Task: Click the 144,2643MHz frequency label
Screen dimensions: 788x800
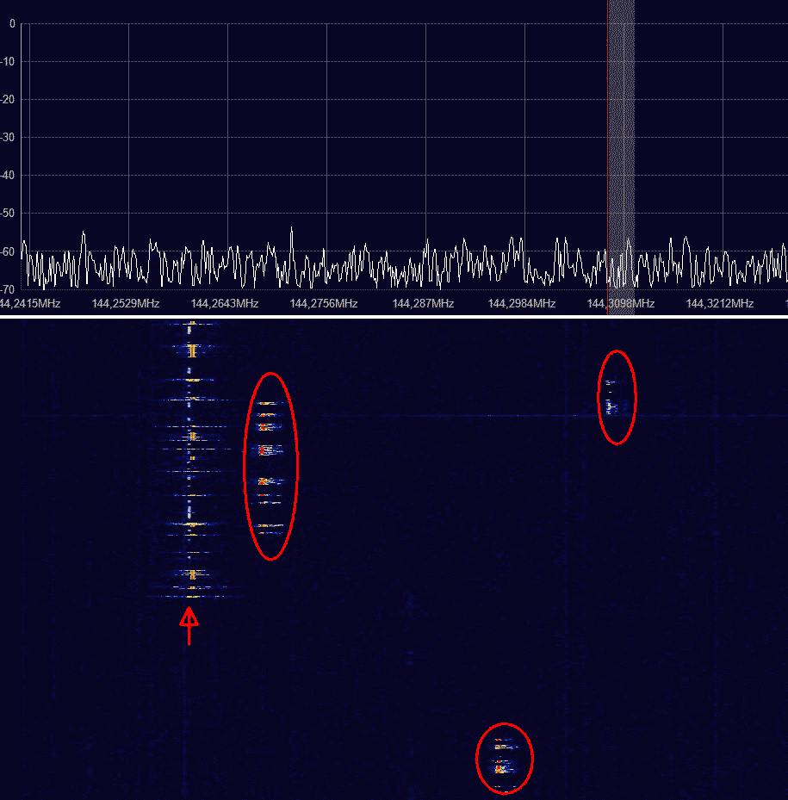Action: 225,304
